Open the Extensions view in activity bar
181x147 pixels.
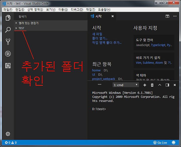[x=8, y=66]
